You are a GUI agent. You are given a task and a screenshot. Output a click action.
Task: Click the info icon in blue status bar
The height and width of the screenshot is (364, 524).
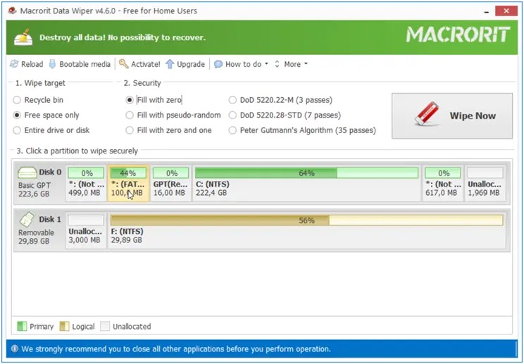15,349
